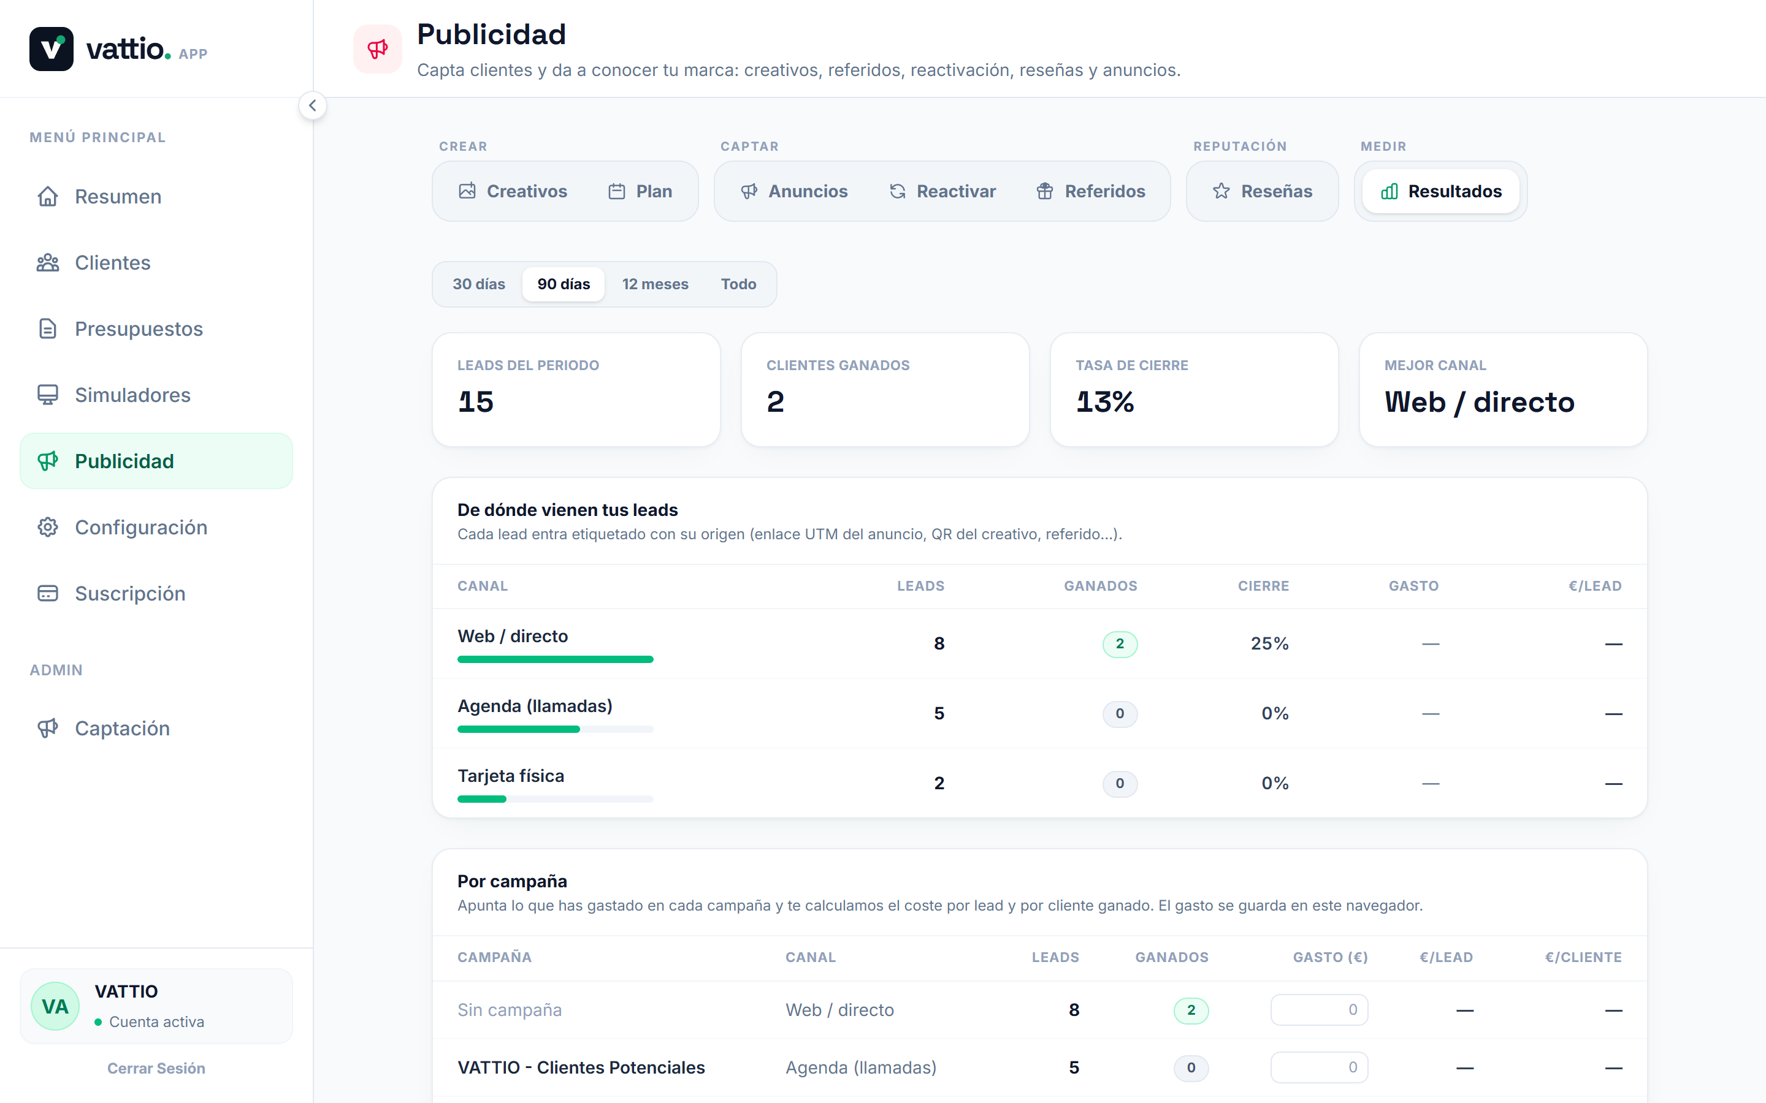This screenshot has width=1766, height=1103.
Task: Open Presupuestos from the sidebar
Action: pos(156,329)
